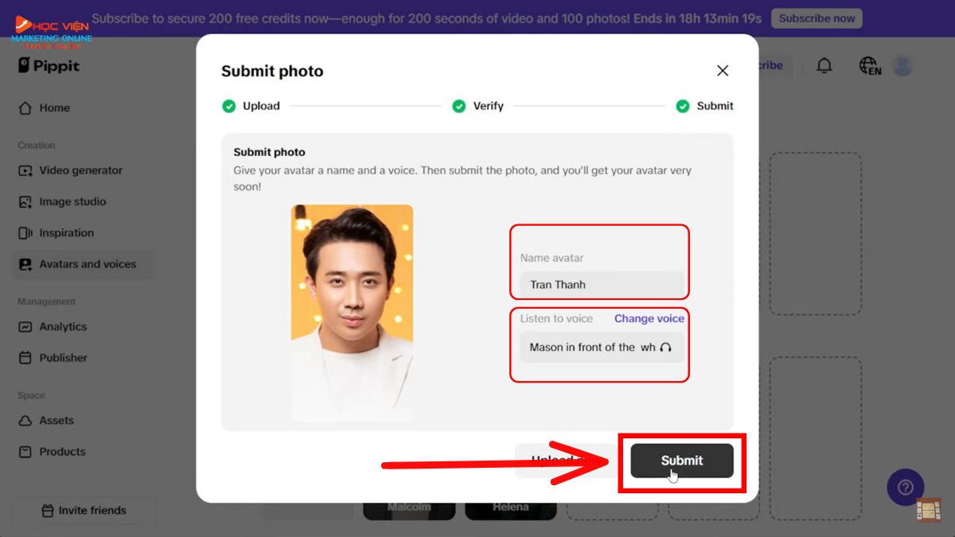Click the Submit step indicator
This screenshot has height=537, width=955.
pyautogui.click(x=705, y=106)
